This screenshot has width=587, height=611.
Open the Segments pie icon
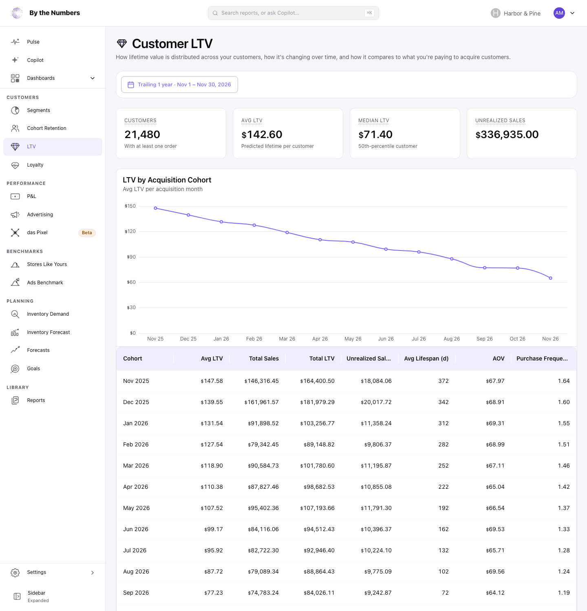point(15,110)
